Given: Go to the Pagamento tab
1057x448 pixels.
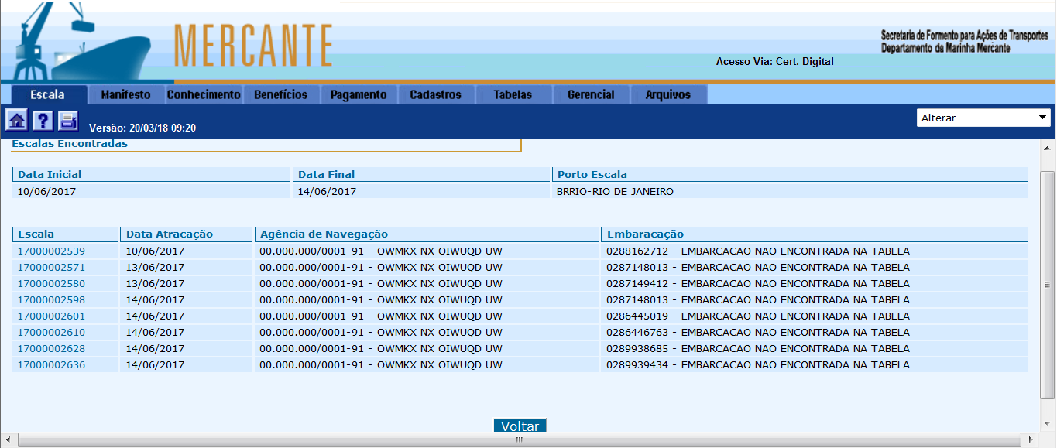Looking at the screenshot, I should coord(358,94).
